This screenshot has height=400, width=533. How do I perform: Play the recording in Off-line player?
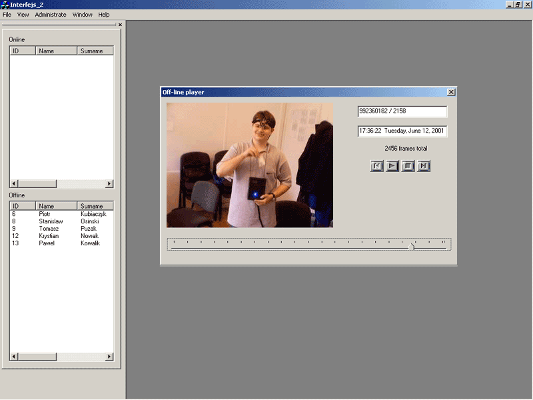tap(392, 166)
